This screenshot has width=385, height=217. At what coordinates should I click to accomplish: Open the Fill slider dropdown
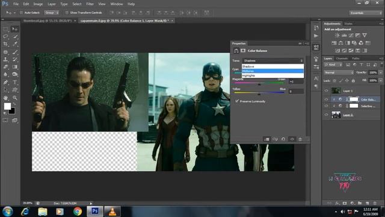(x=381, y=80)
